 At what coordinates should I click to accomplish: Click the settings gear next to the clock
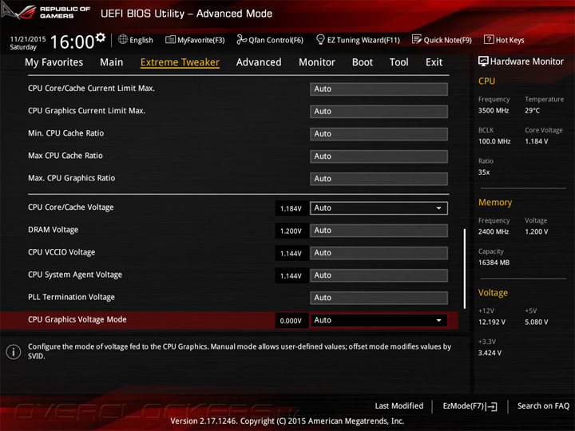[101, 38]
